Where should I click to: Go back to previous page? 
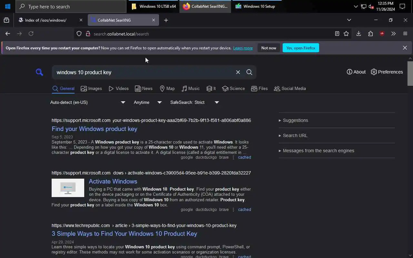[x=8, y=34]
